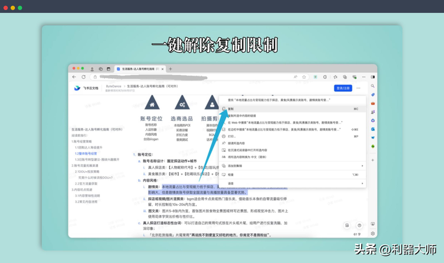Open the sidebar paper plane icon
Image resolution: width=444 pixels, height=263 pixels.
(373, 138)
